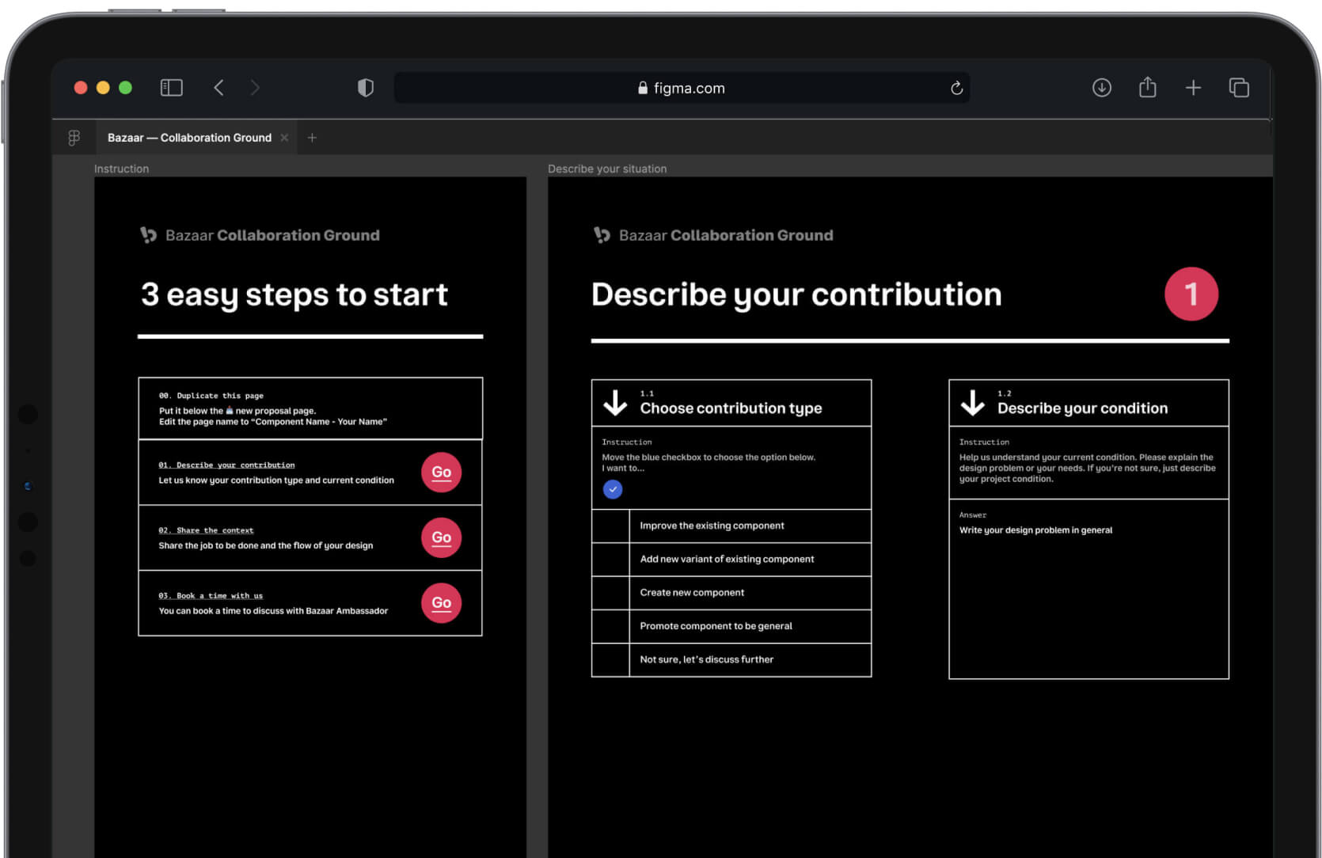The height and width of the screenshot is (858, 1322).
Task: Click the Choose contribution type title
Action: tap(731, 408)
